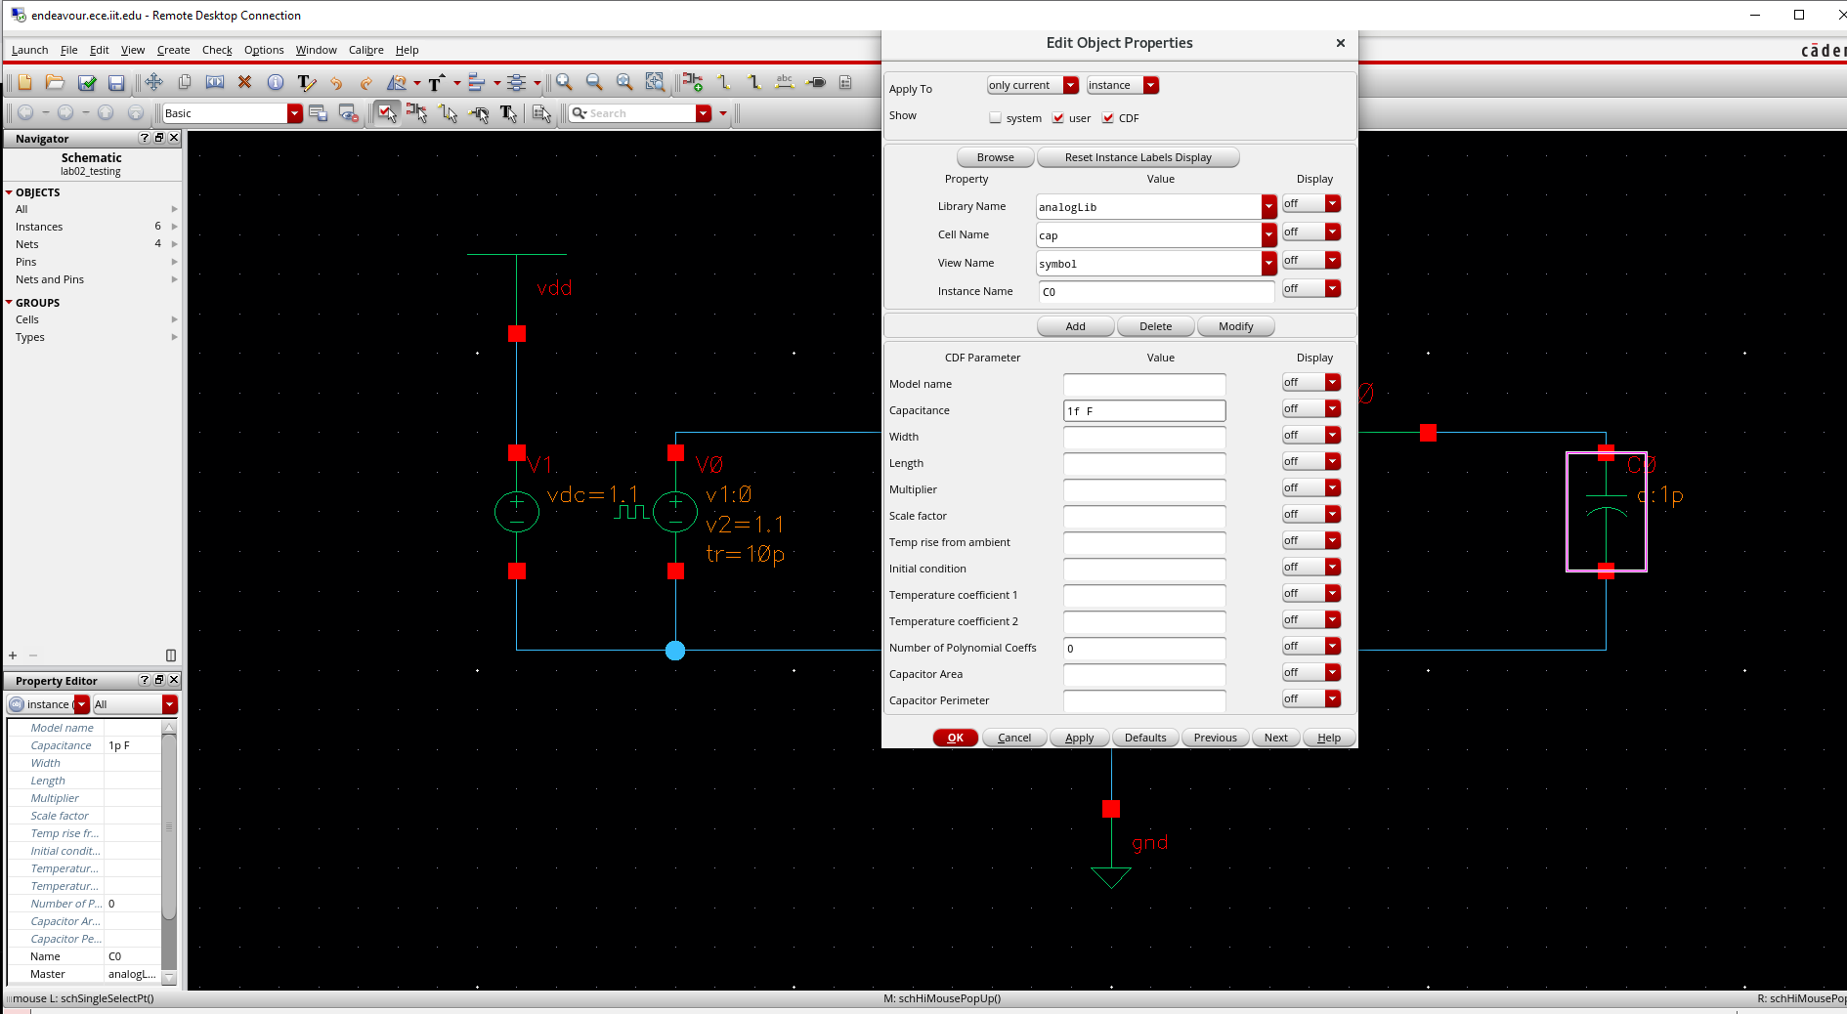Click the Check and Save icon
The width and height of the screenshot is (1847, 1014).
click(x=86, y=83)
